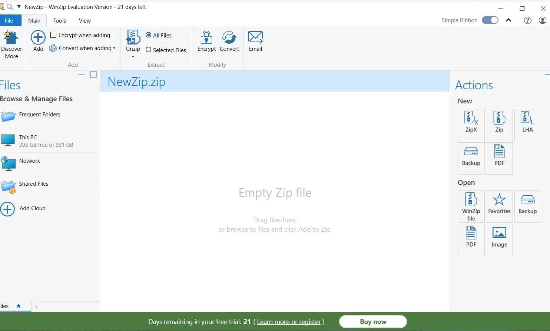Screen dimensions: 550x331
Task: Browse Network locations
Action: coord(50,163)
